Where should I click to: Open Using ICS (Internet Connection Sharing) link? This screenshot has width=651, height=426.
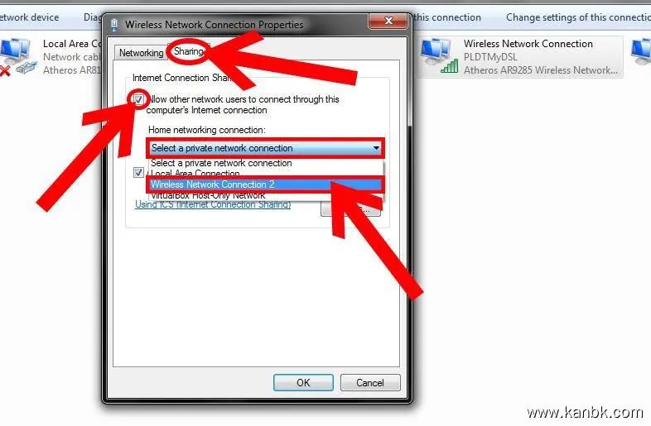(x=213, y=204)
